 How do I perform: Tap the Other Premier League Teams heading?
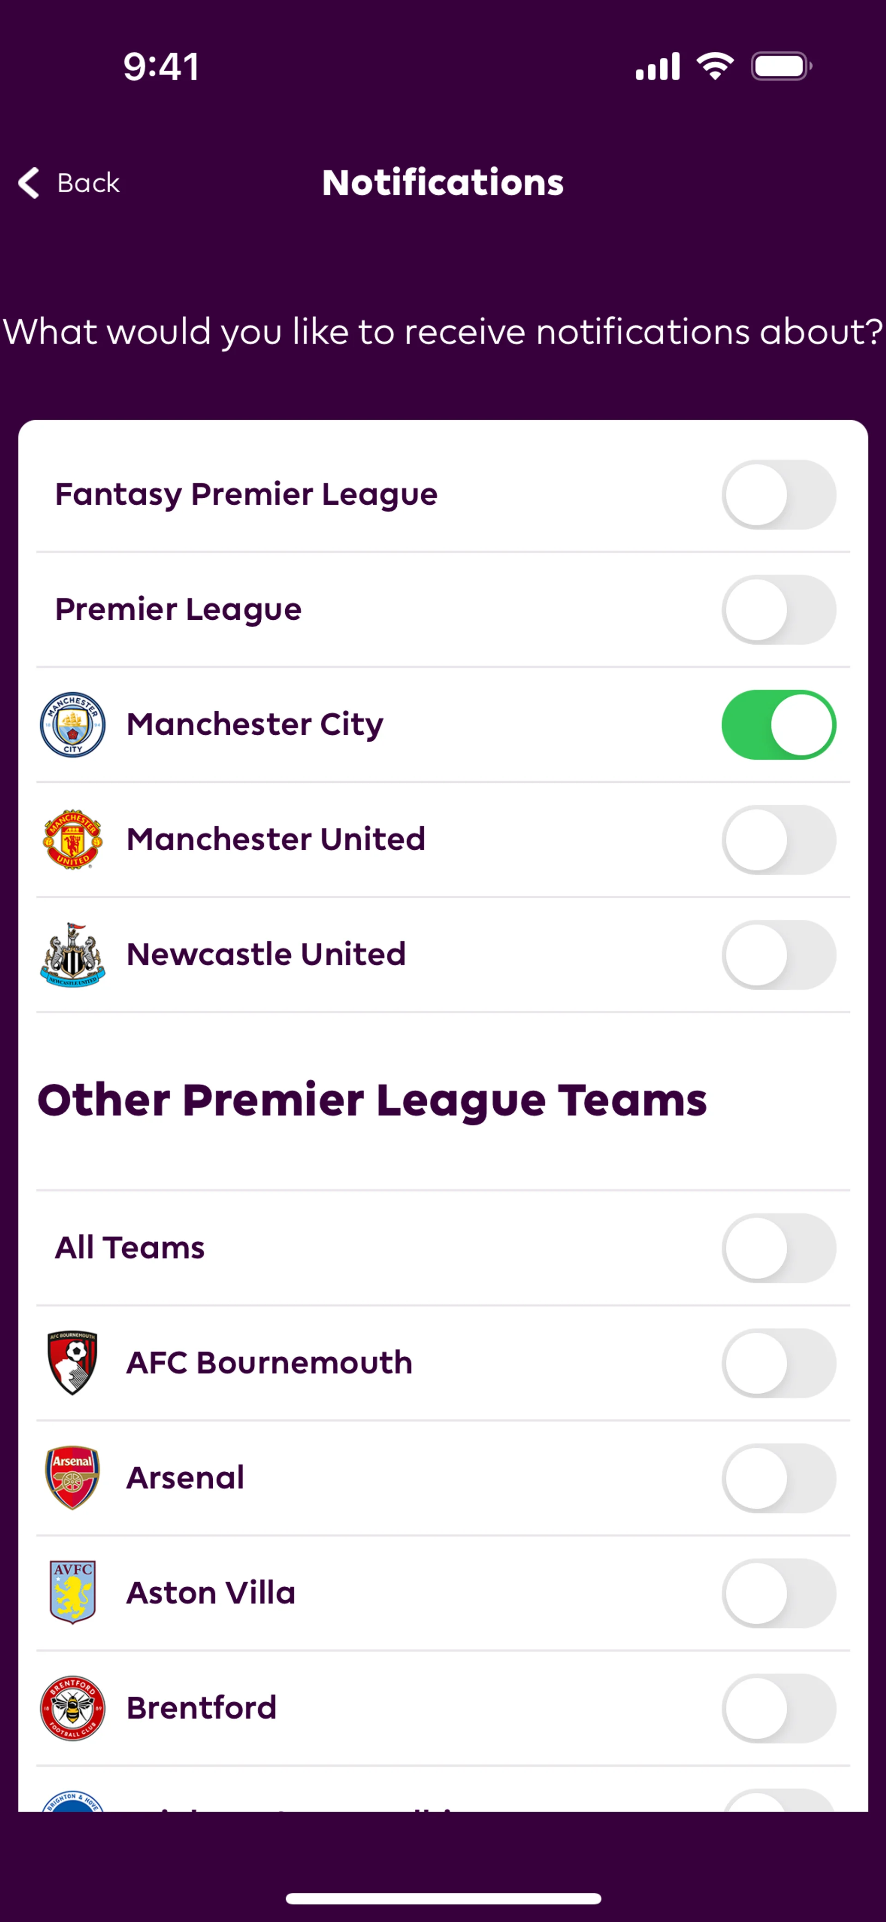(372, 1100)
